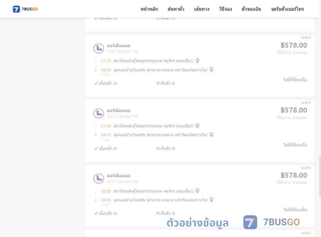Viewport: 321px width, 237px height.
Task: Click แอร์เมืองเลย operator name on 21:30 card
Action: click(118, 111)
